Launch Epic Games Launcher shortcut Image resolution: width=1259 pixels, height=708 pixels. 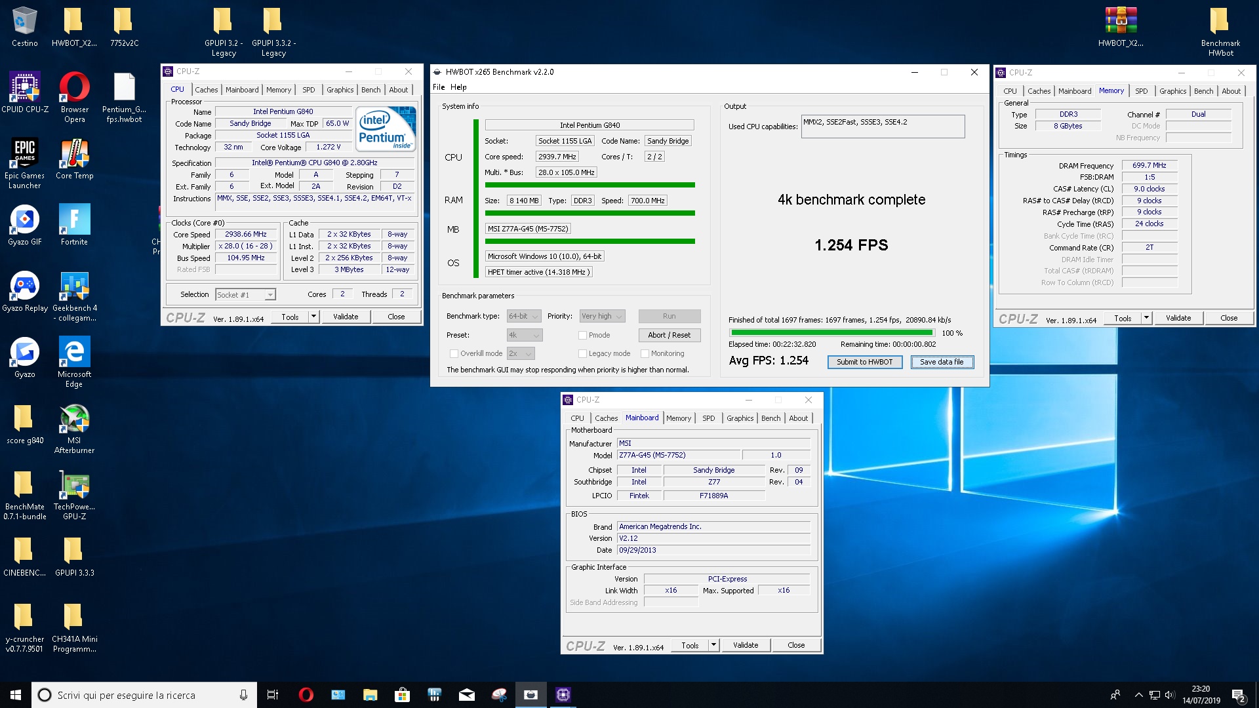click(24, 164)
